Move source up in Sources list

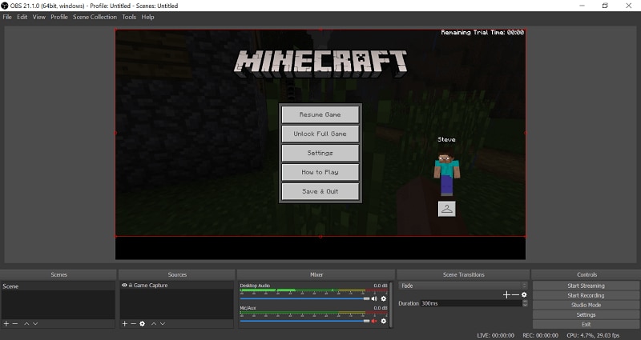pos(154,324)
